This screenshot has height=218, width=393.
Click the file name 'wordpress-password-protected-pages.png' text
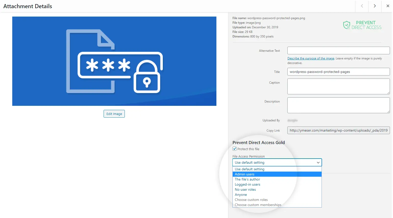(x=276, y=18)
